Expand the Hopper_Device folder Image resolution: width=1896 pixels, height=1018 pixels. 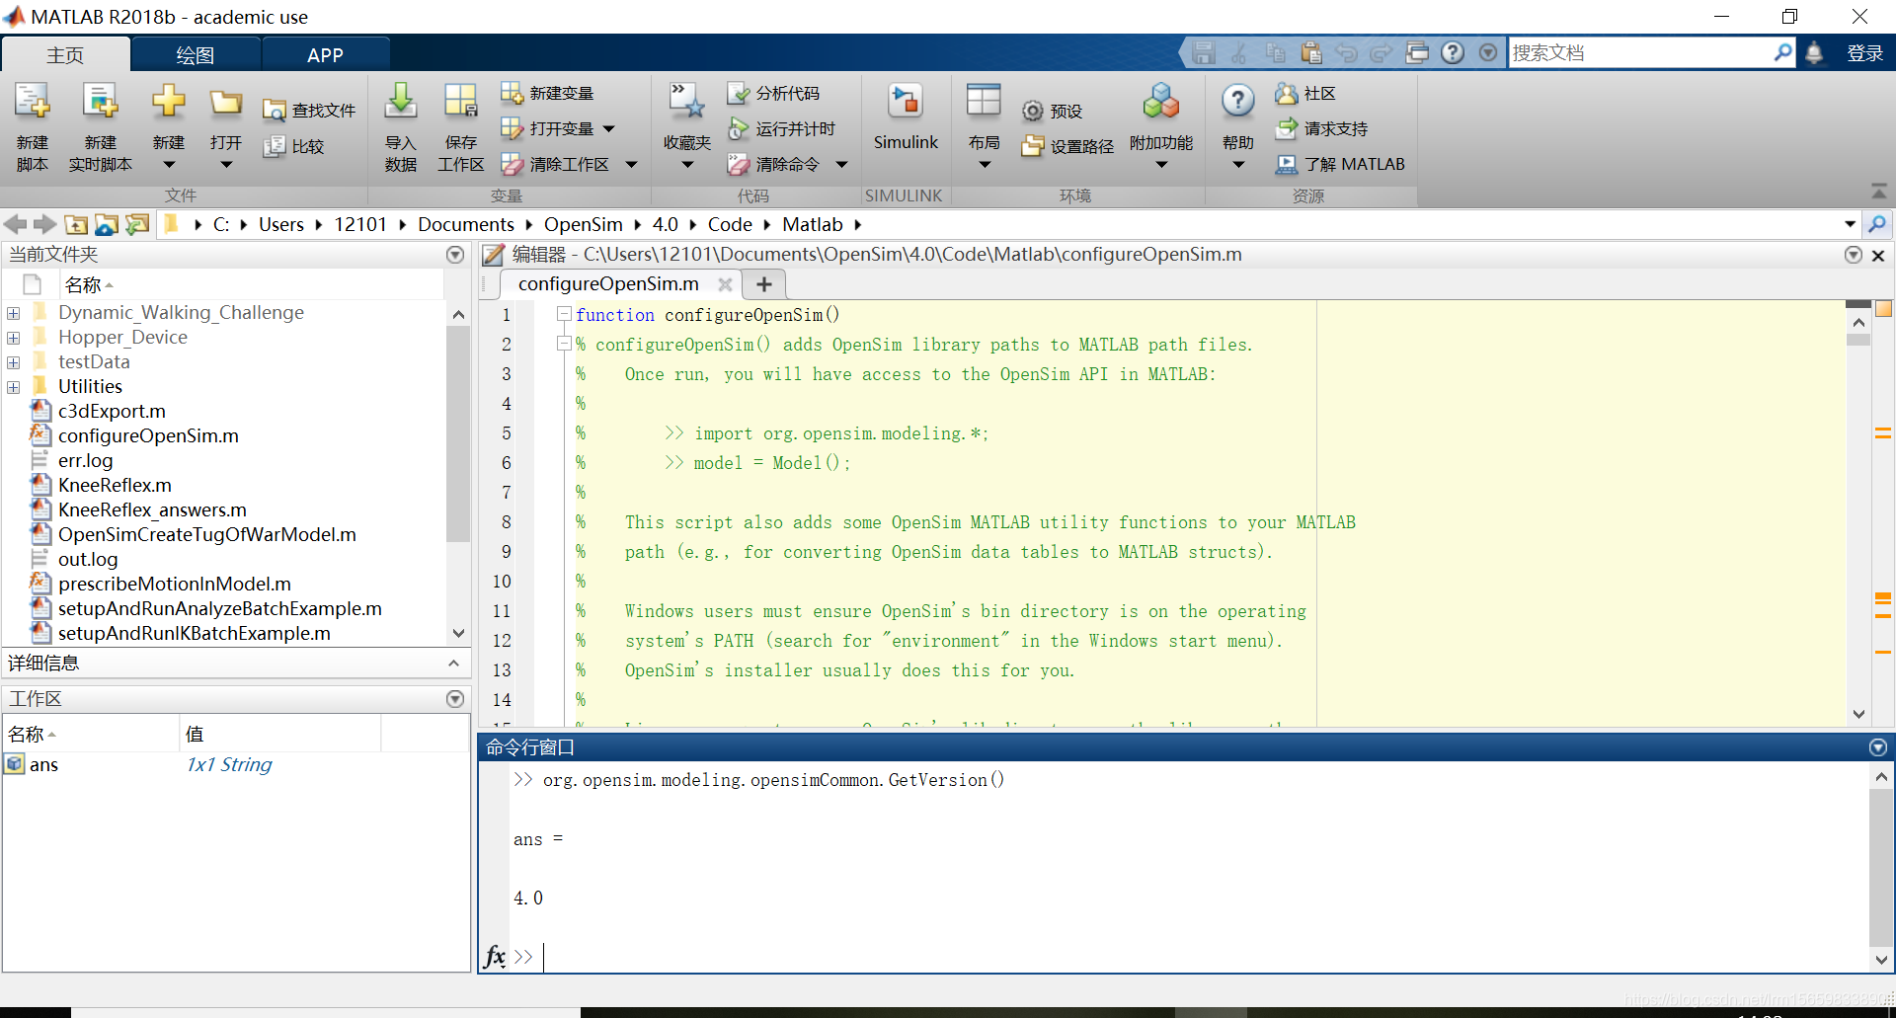click(14, 338)
